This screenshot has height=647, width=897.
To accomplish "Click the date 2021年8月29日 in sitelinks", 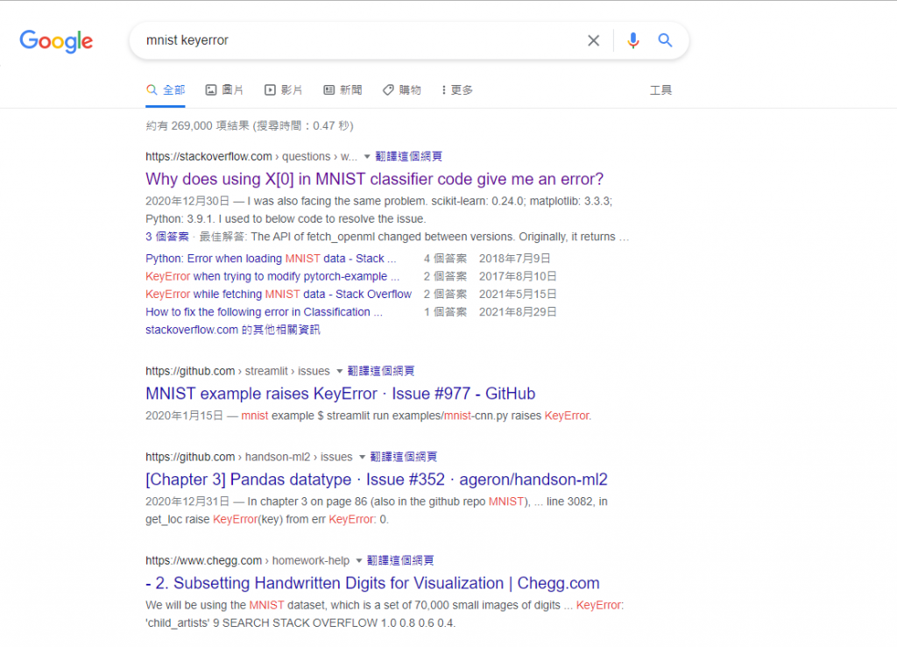I will (518, 311).
